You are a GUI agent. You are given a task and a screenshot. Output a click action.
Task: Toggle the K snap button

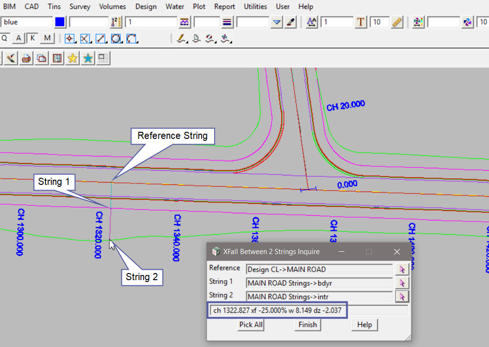[32, 38]
